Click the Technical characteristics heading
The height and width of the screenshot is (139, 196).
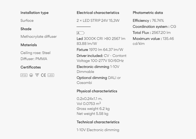(x=98, y=122)
